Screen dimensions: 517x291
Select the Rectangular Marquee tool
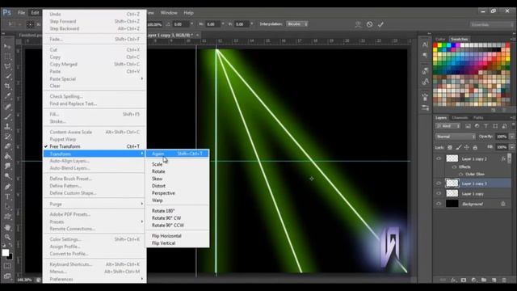pos(7,57)
